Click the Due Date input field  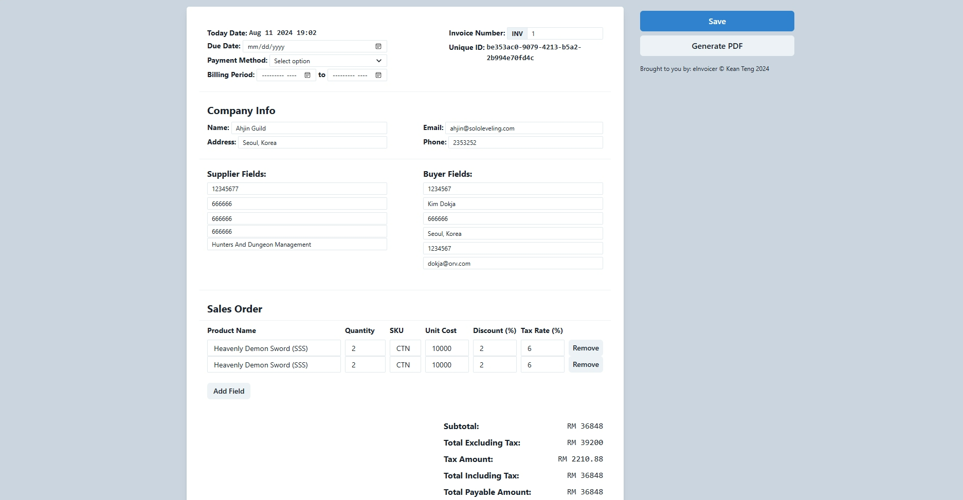315,46
